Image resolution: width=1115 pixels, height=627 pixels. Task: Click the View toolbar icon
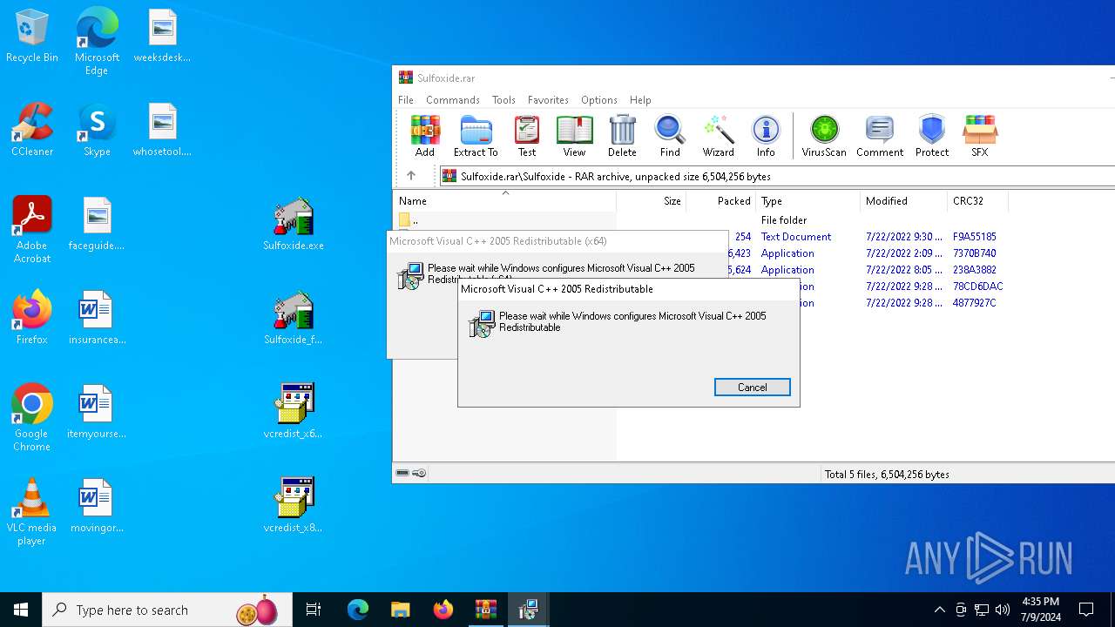tap(574, 136)
